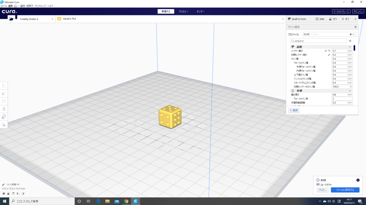The width and height of the screenshot is (366, 205).
Task: Select the yellow dice model
Action: pos(170,117)
